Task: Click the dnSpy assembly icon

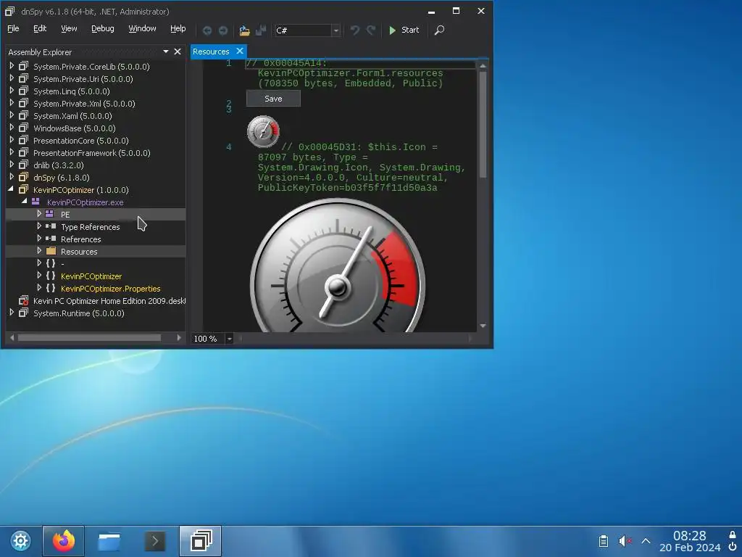Action: click(x=23, y=177)
